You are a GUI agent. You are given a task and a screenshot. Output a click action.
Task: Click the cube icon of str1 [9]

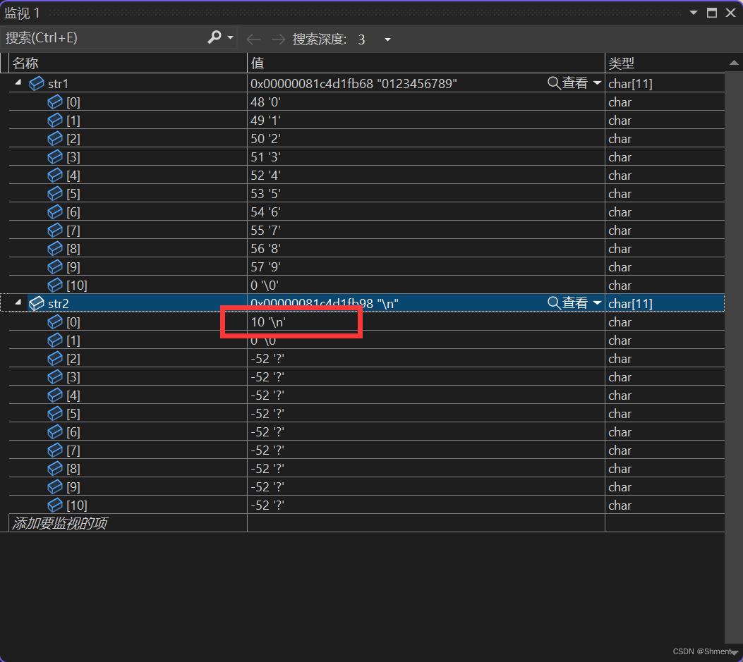point(55,267)
